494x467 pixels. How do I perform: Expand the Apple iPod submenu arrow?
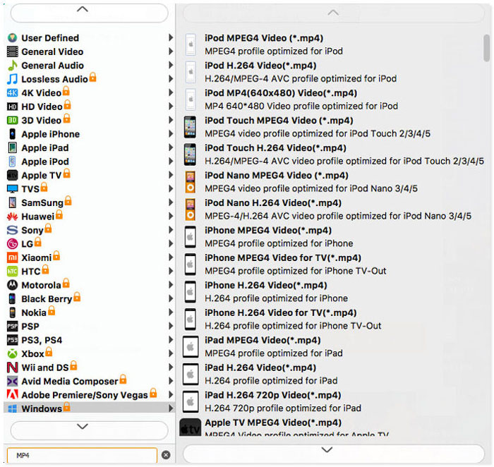click(171, 162)
